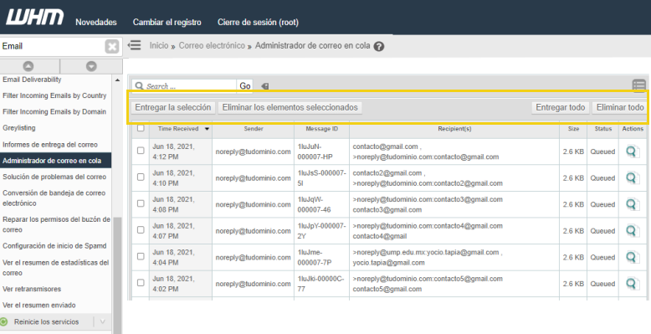Select Administrador de correo en cola
The width and height of the screenshot is (651, 334).
pyautogui.click(x=55, y=161)
